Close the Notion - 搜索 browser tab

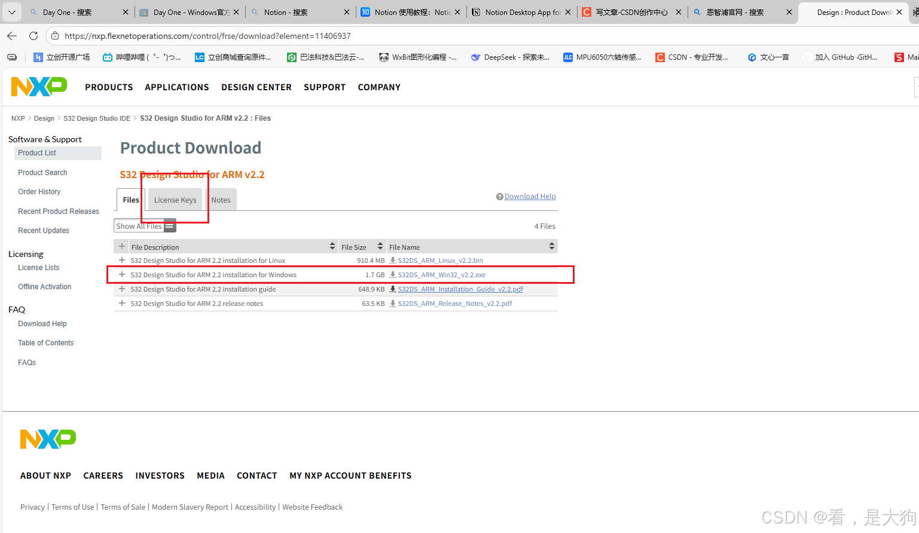[347, 12]
